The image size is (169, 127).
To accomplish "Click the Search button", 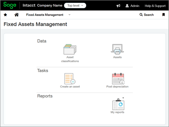I will coord(147,15).
